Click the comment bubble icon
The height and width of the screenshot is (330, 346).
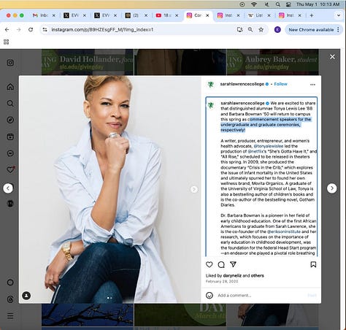pos(221,264)
